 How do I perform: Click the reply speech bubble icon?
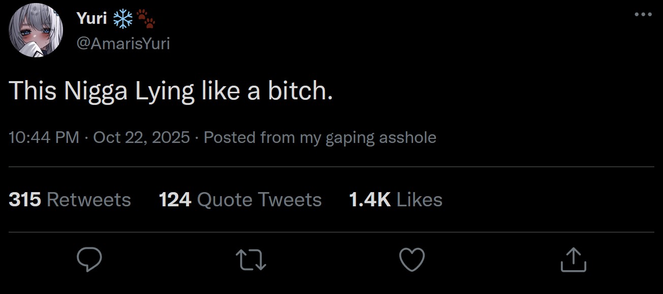tap(89, 260)
